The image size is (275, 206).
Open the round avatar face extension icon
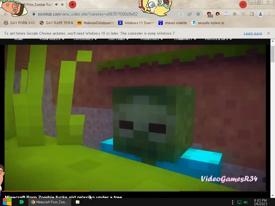pyautogui.click(x=218, y=14)
